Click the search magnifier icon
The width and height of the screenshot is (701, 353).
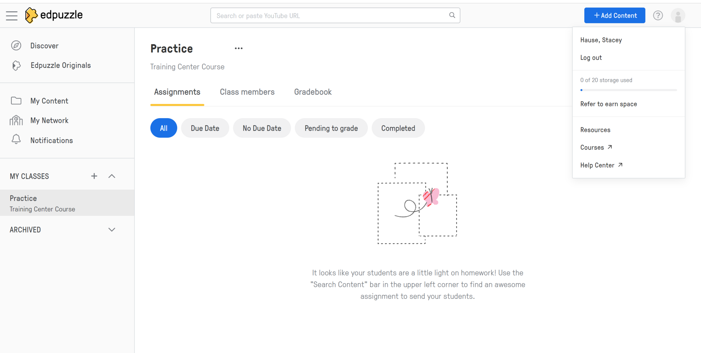coord(452,15)
